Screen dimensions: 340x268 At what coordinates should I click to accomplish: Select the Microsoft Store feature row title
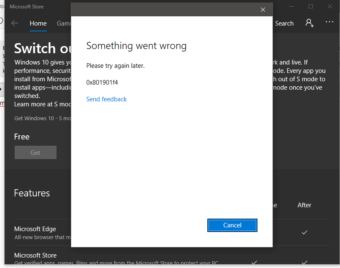35,255
